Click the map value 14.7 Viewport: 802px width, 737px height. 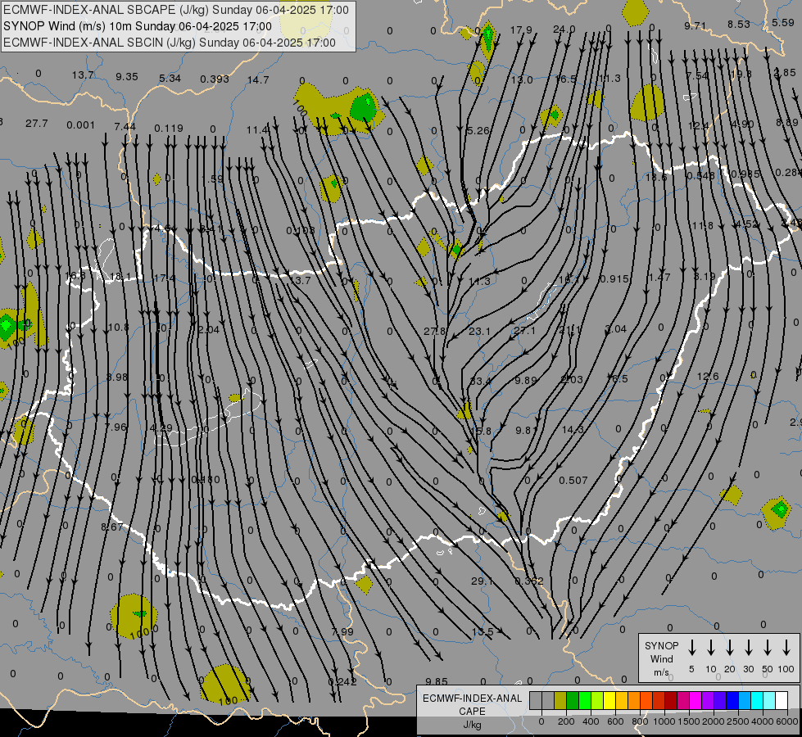tap(258, 79)
